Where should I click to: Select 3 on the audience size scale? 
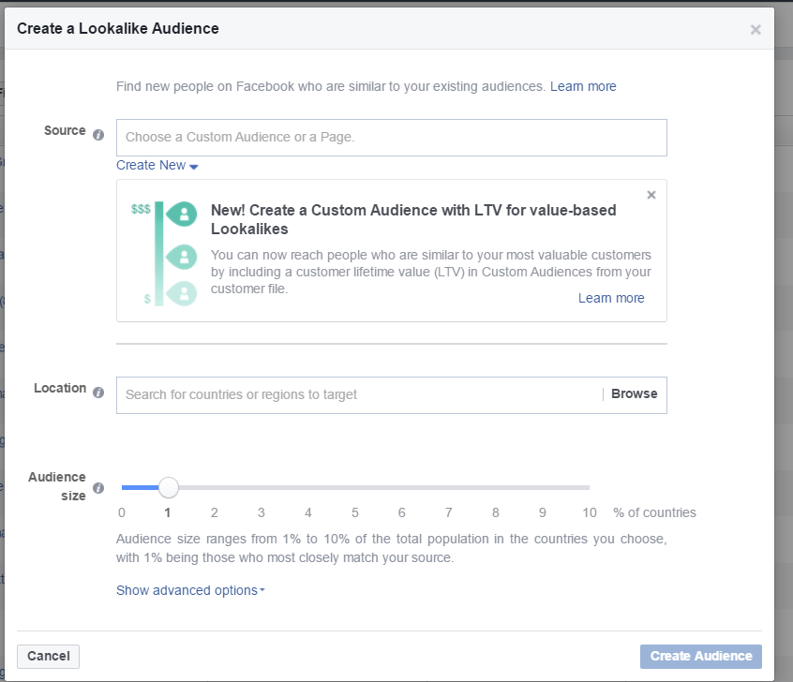click(x=262, y=512)
